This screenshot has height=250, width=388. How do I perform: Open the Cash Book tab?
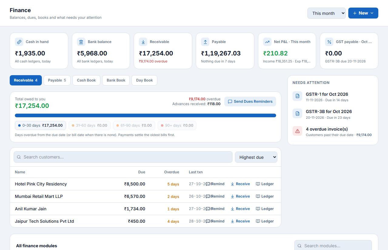[86, 80]
